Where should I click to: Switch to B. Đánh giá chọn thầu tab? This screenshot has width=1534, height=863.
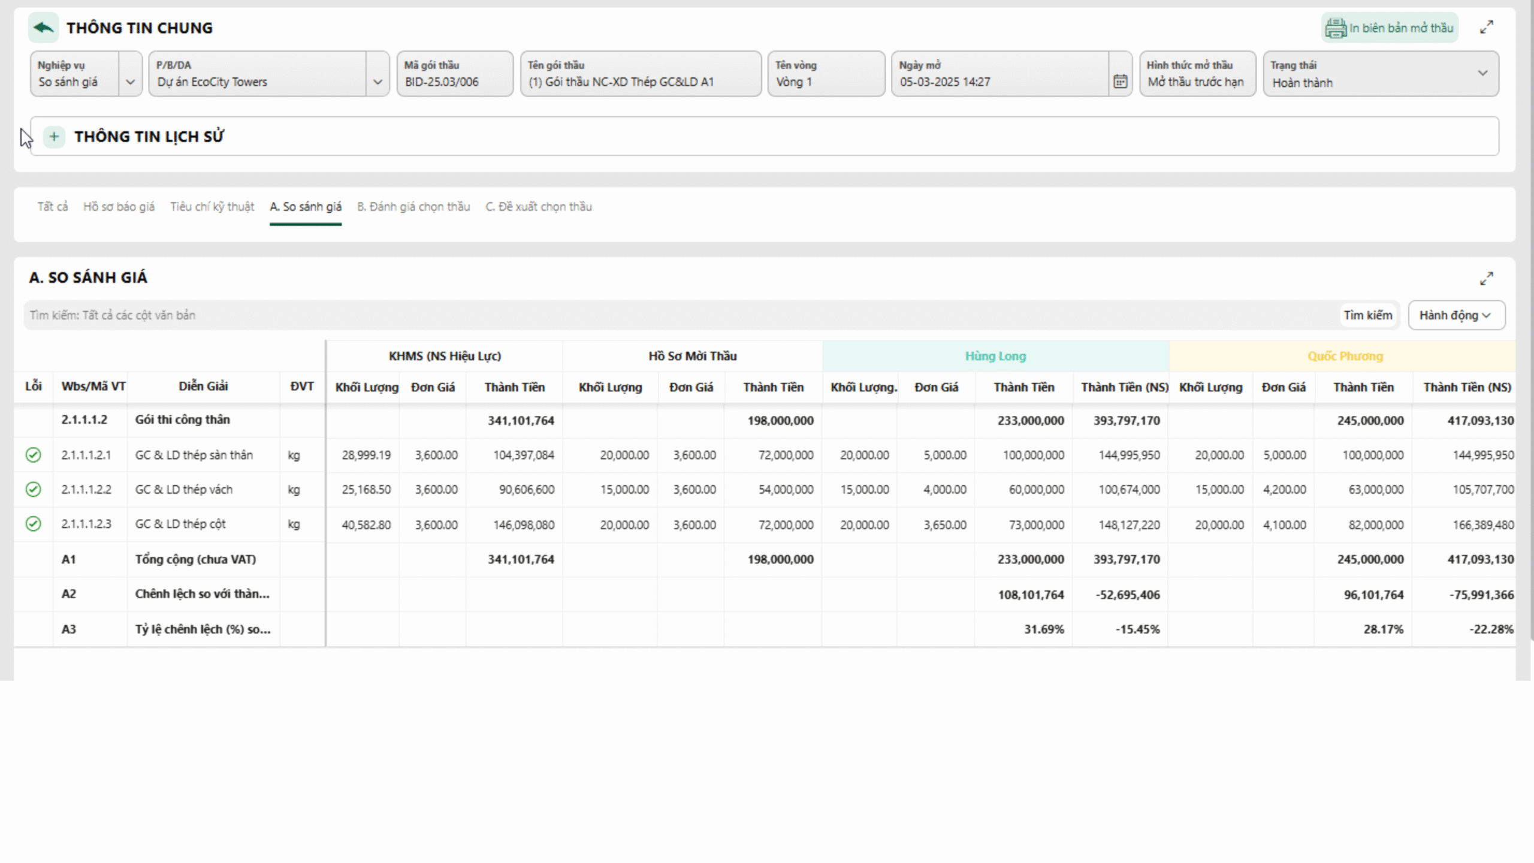(x=413, y=207)
